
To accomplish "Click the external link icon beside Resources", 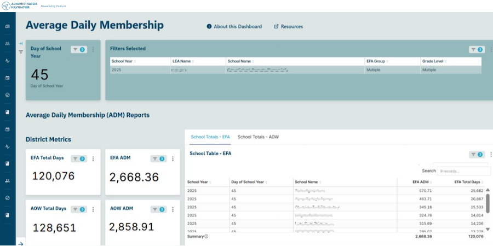I will tap(277, 26).
